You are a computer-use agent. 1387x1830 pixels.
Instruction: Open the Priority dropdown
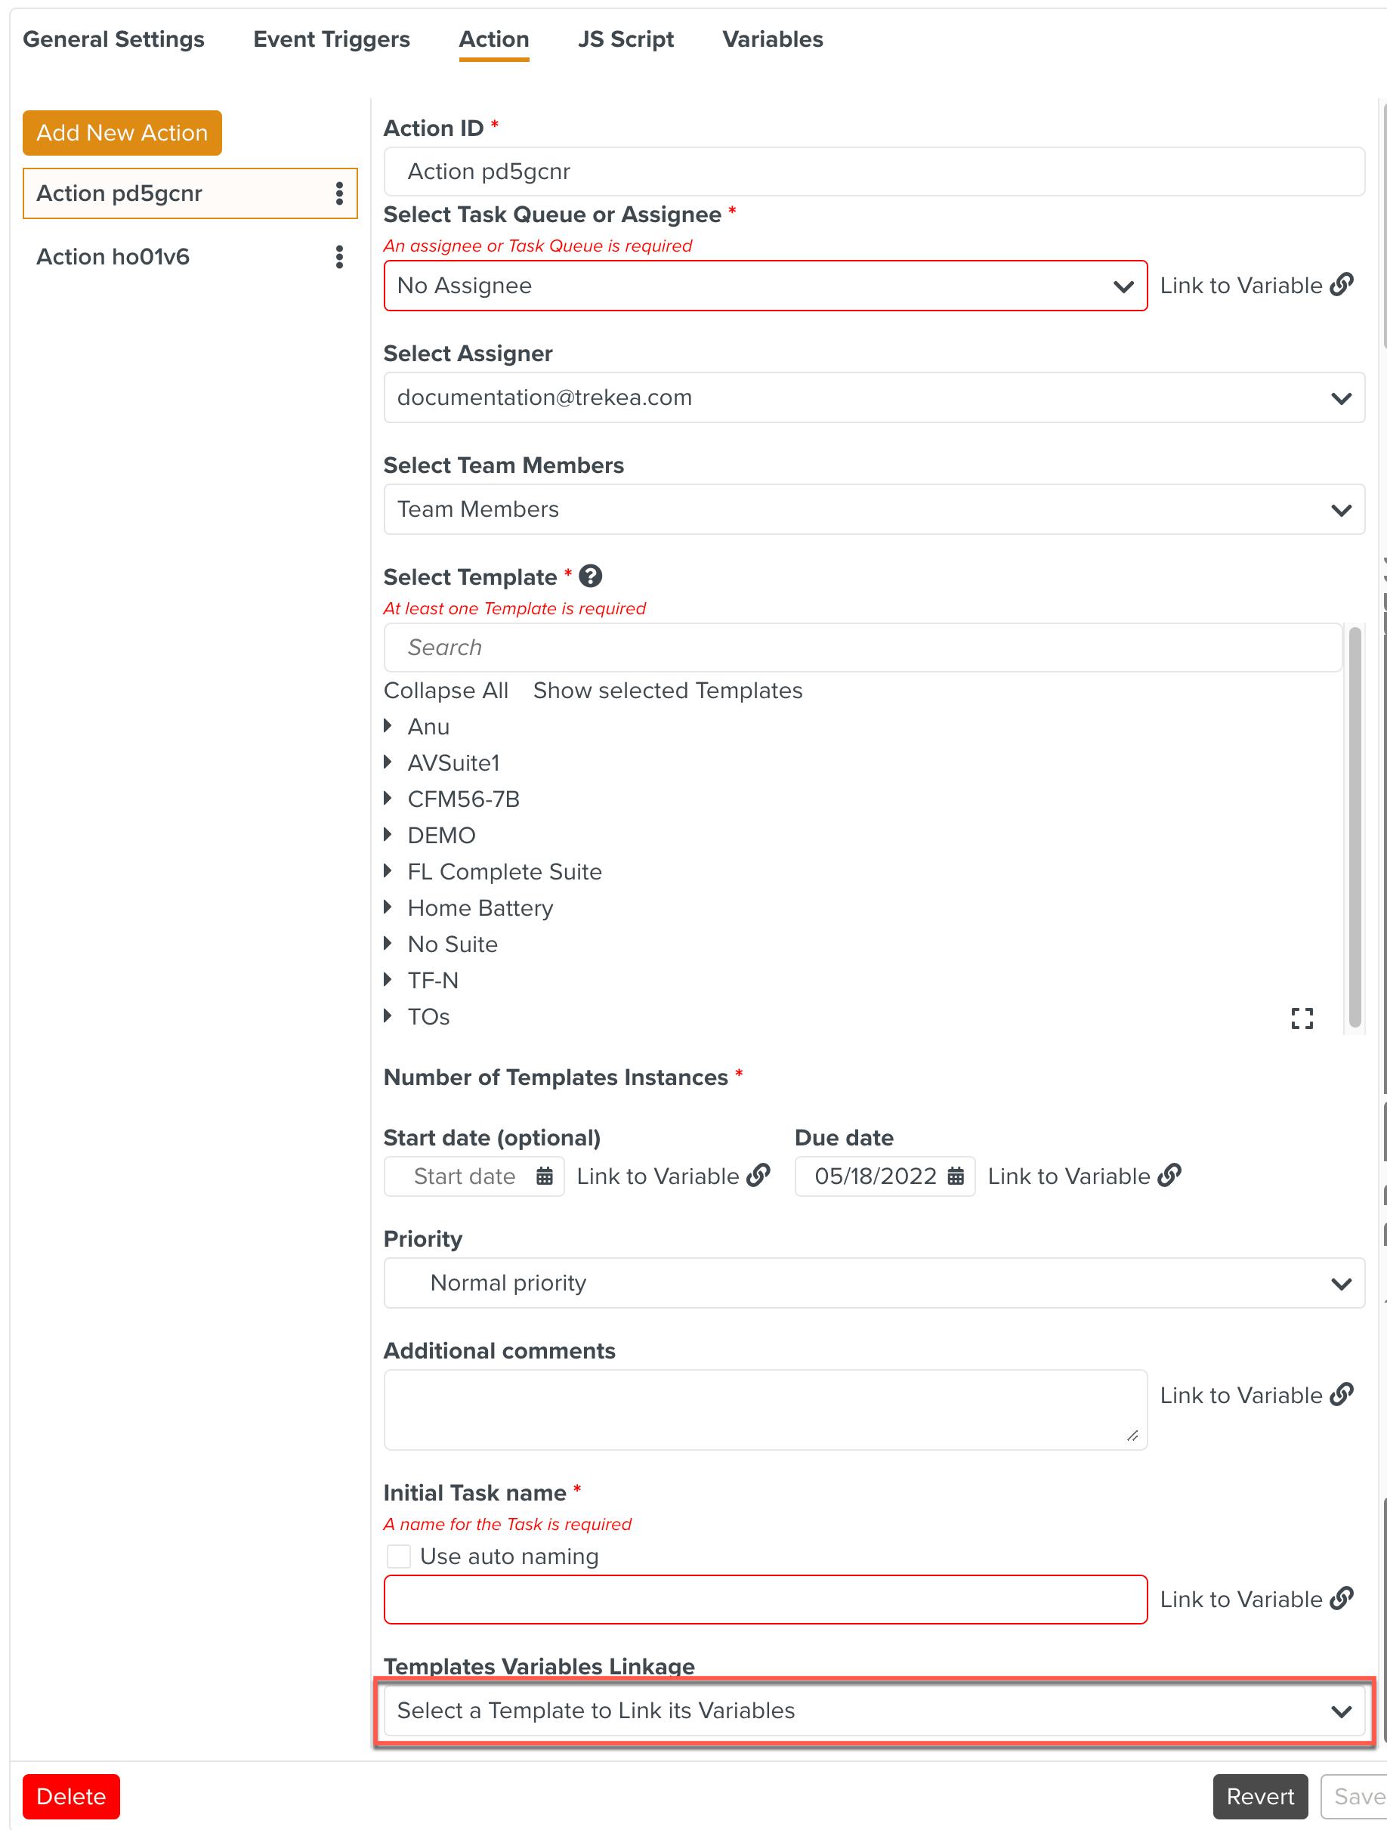tap(873, 1282)
